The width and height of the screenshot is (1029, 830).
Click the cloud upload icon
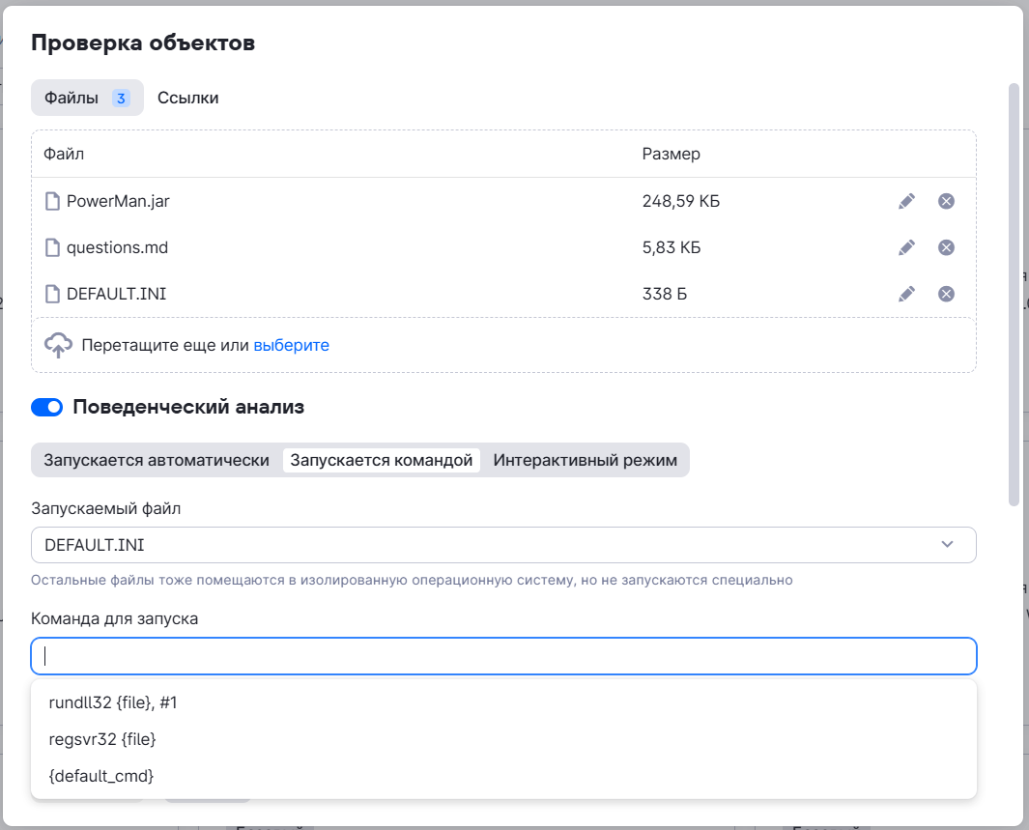[x=59, y=345]
